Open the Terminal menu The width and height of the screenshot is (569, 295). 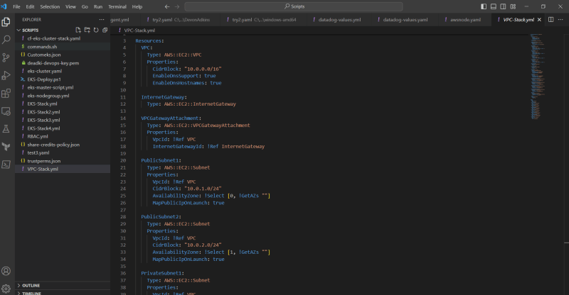pos(117,6)
